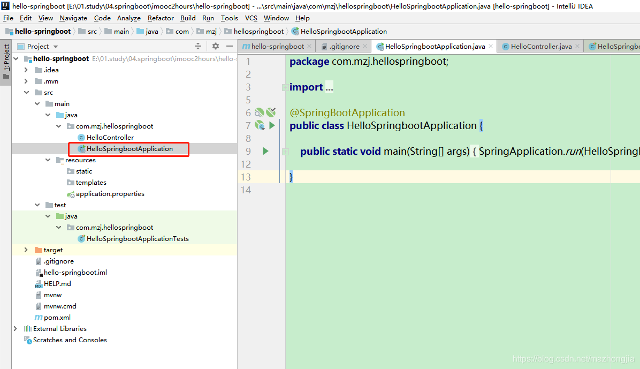Expand the folded import statement on line 3

[x=285, y=87]
